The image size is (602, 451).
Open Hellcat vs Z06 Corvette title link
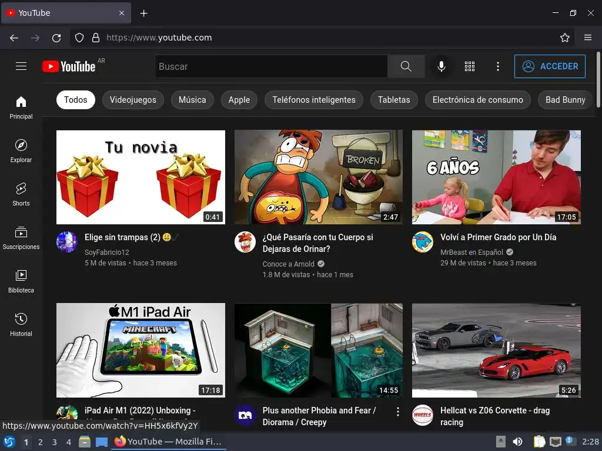[495, 416]
